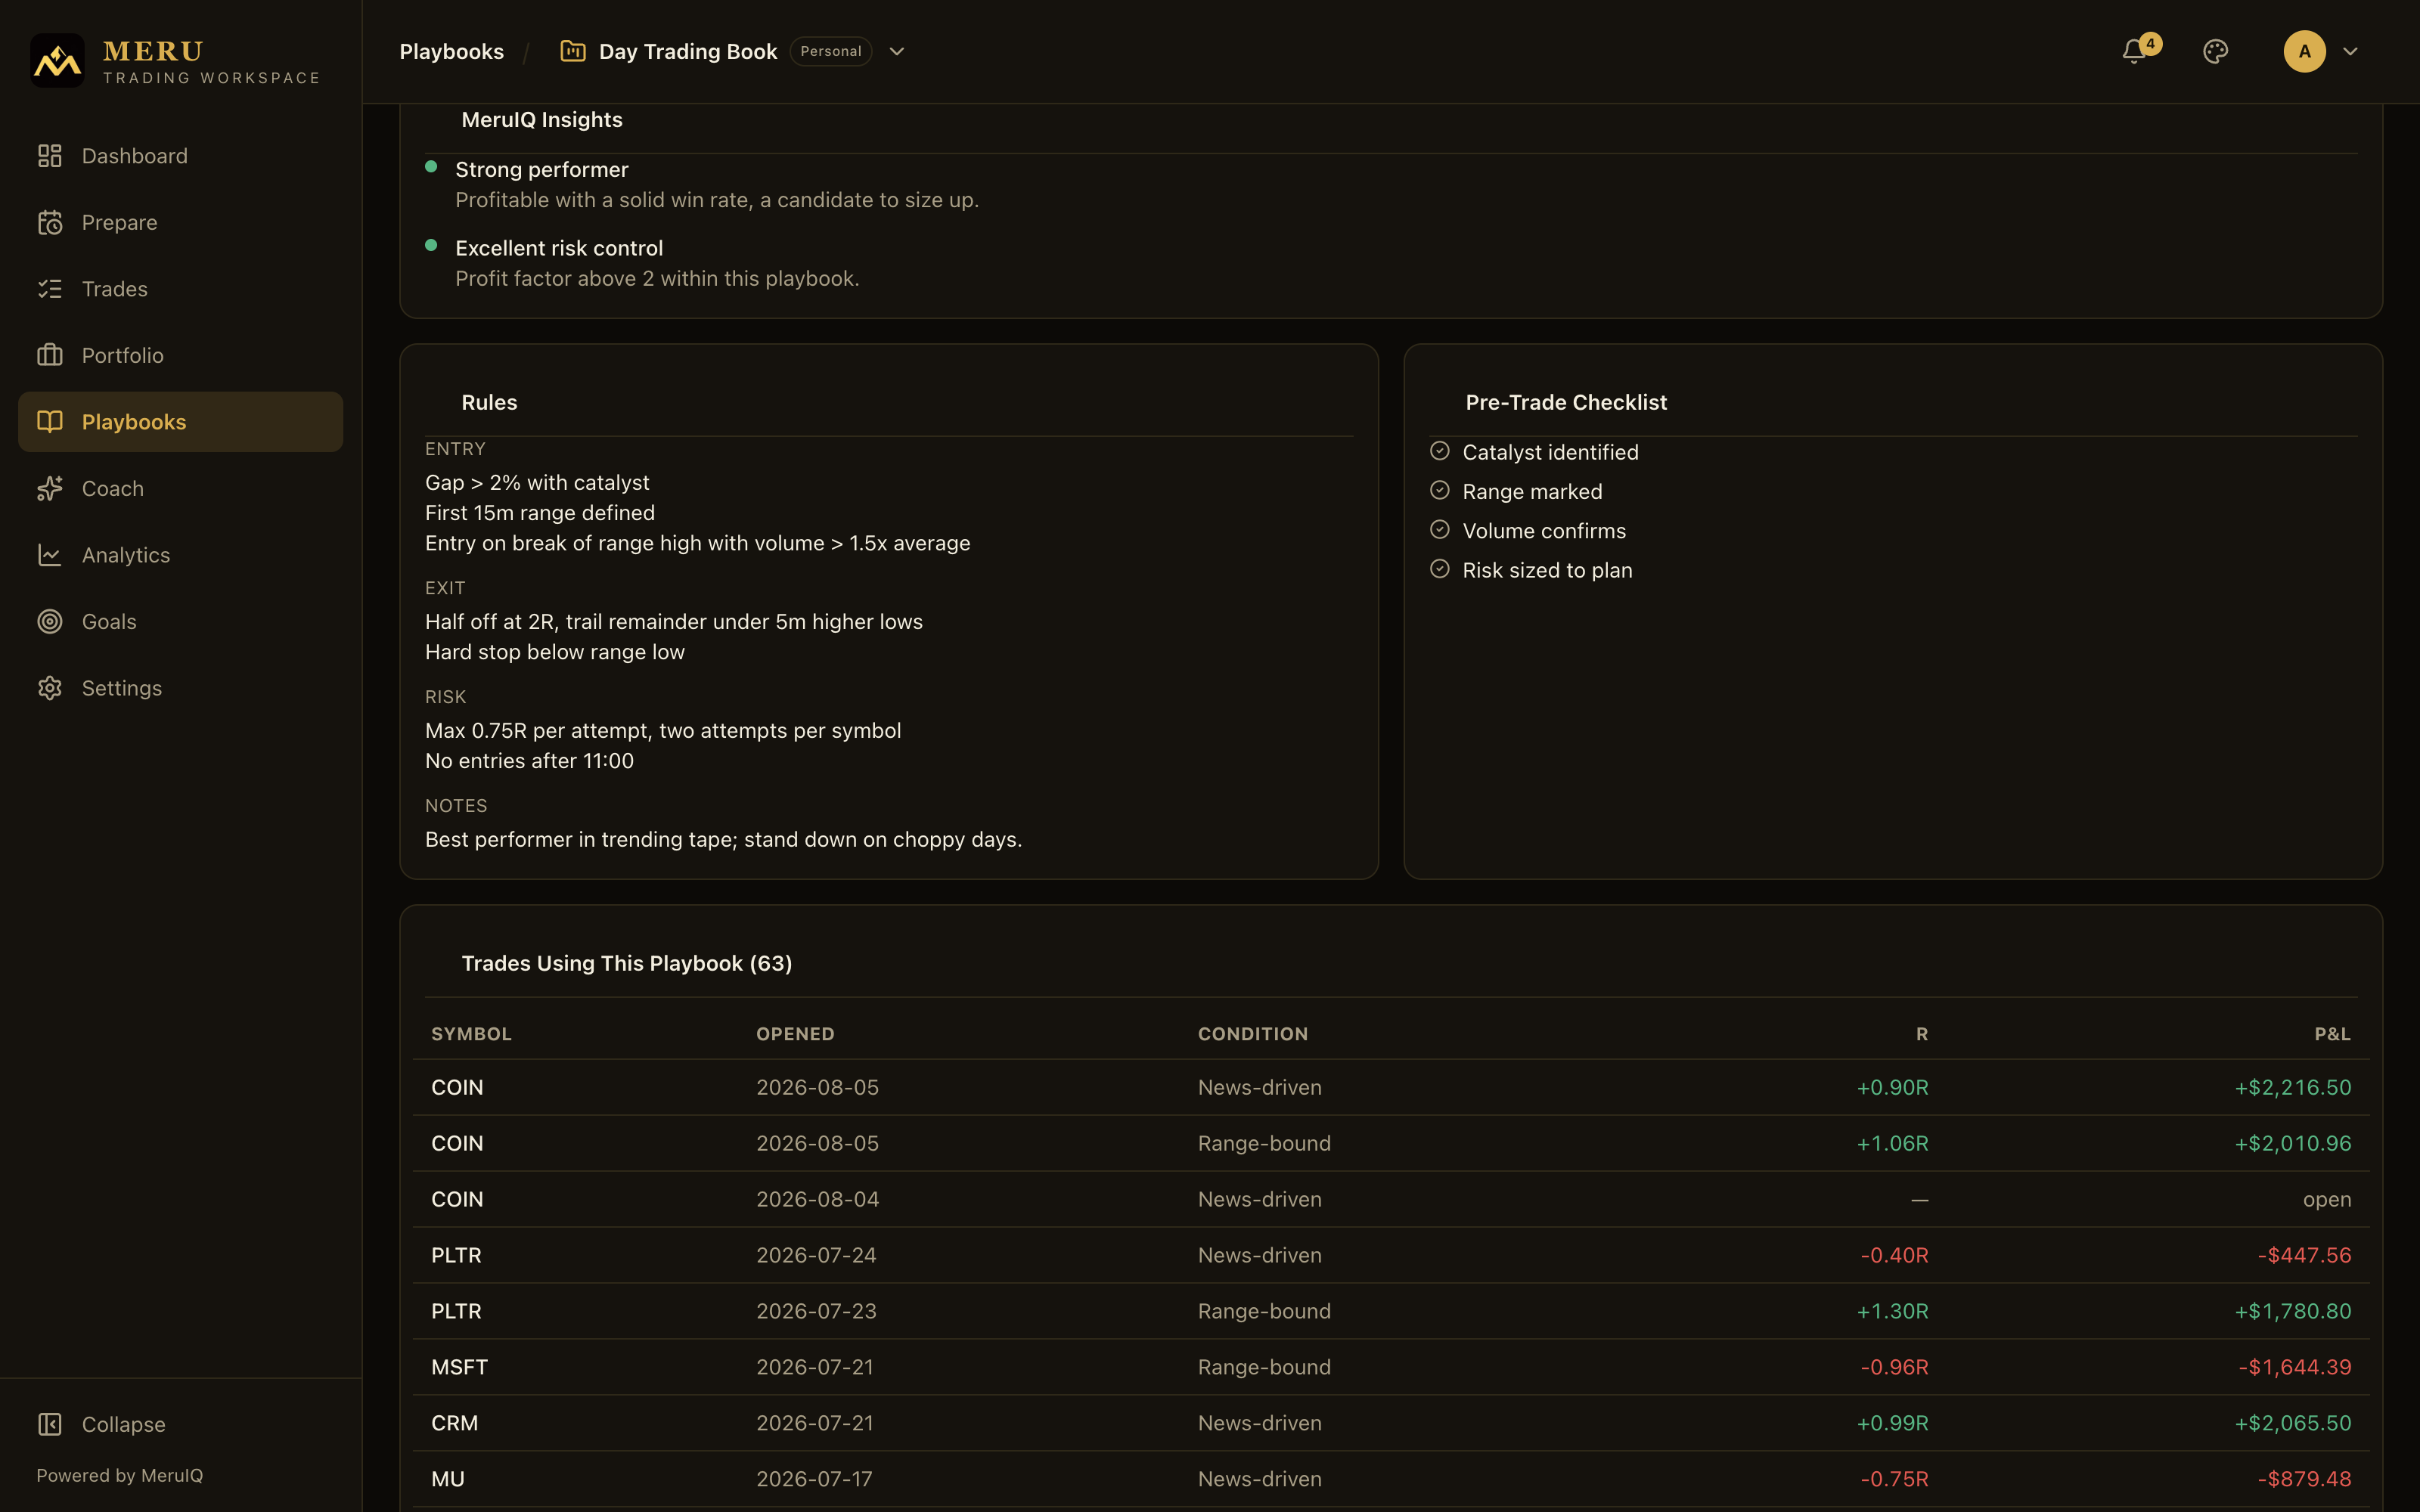This screenshot has width=2420, height=1512.
Task: Open the COIN trade with +$2,010.96
Action: click(1391, 1143)
